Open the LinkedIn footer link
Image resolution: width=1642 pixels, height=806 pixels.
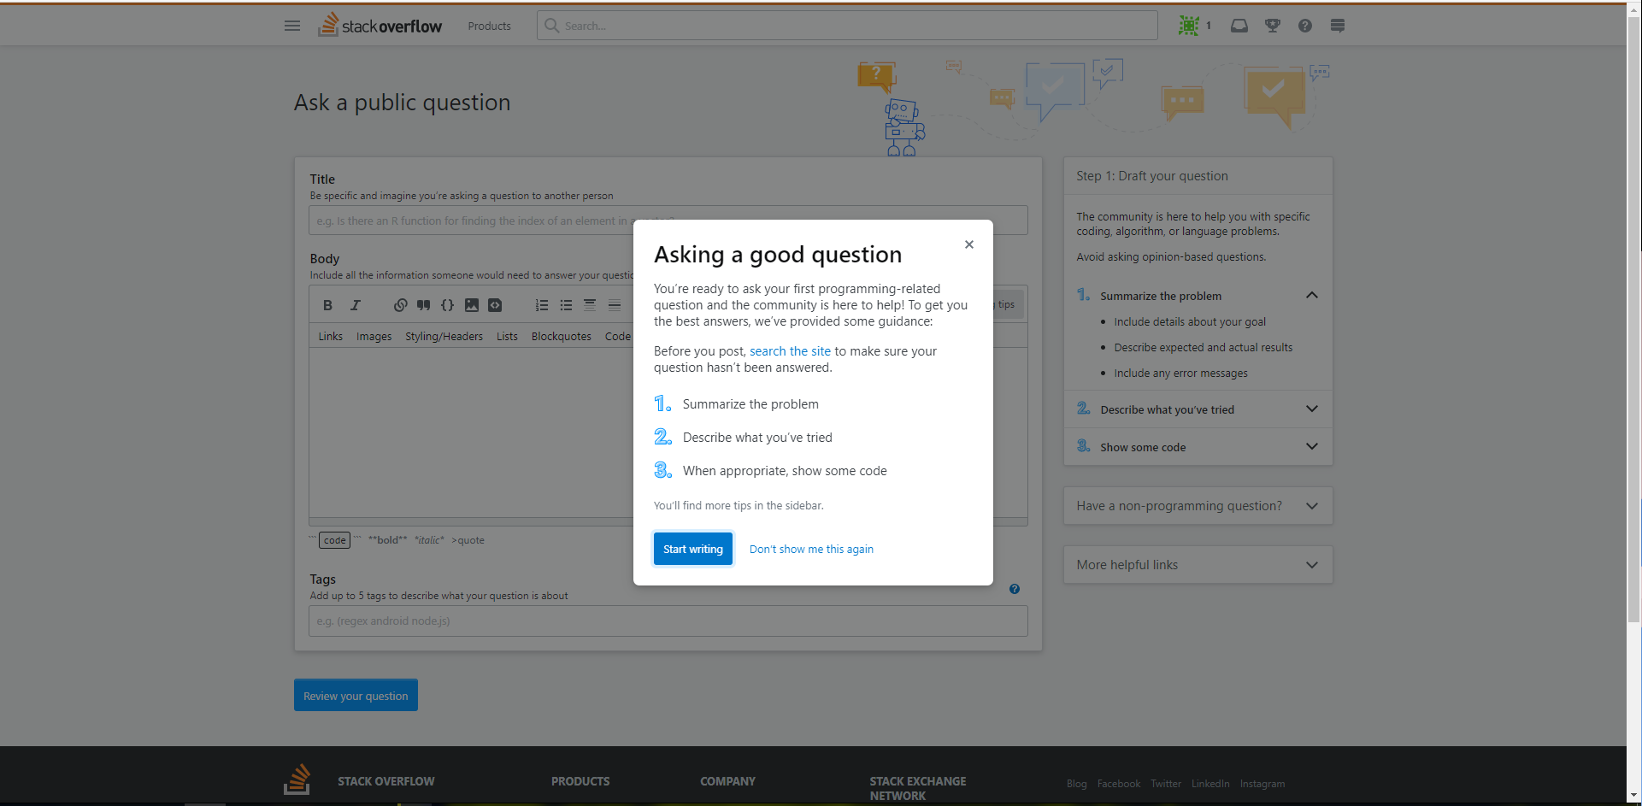pos(1210,784)
